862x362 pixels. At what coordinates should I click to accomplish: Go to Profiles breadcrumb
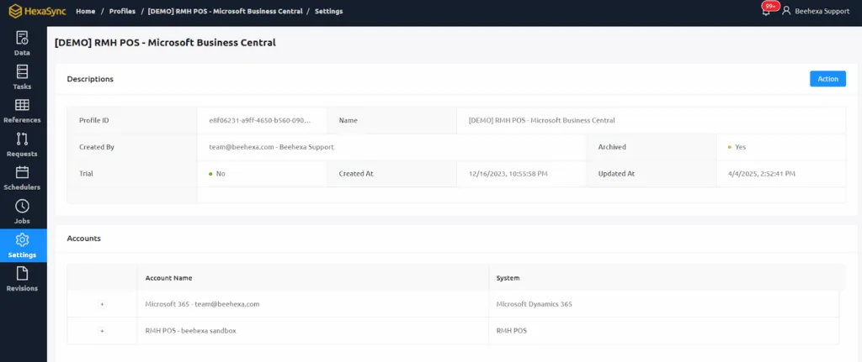[x=122, y=11]
